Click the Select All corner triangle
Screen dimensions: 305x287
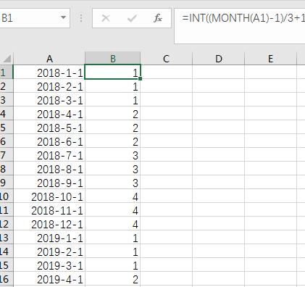coord(7,59)
